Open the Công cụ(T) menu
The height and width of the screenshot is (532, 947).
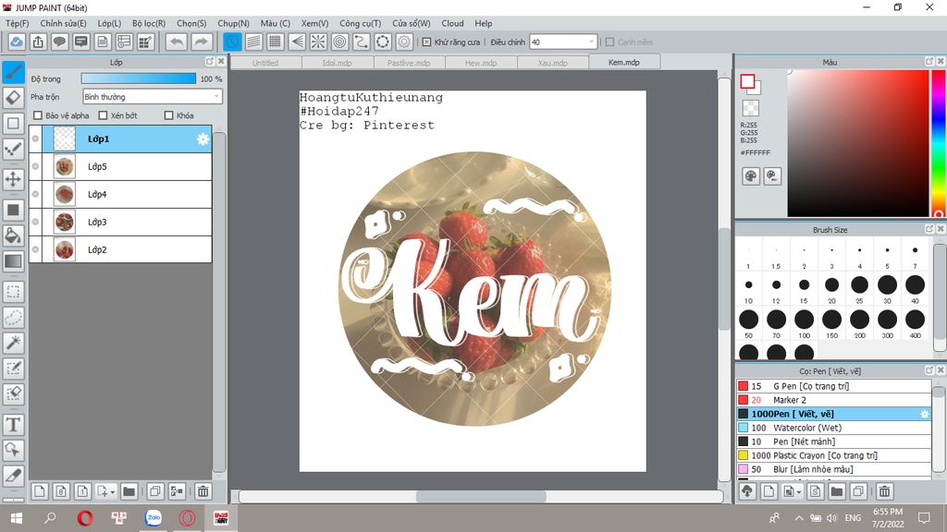pos(360,23)
